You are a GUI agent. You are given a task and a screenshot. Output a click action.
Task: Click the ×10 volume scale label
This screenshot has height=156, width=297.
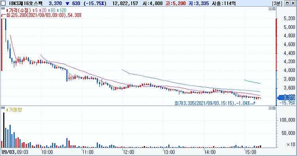pos(291,145)
